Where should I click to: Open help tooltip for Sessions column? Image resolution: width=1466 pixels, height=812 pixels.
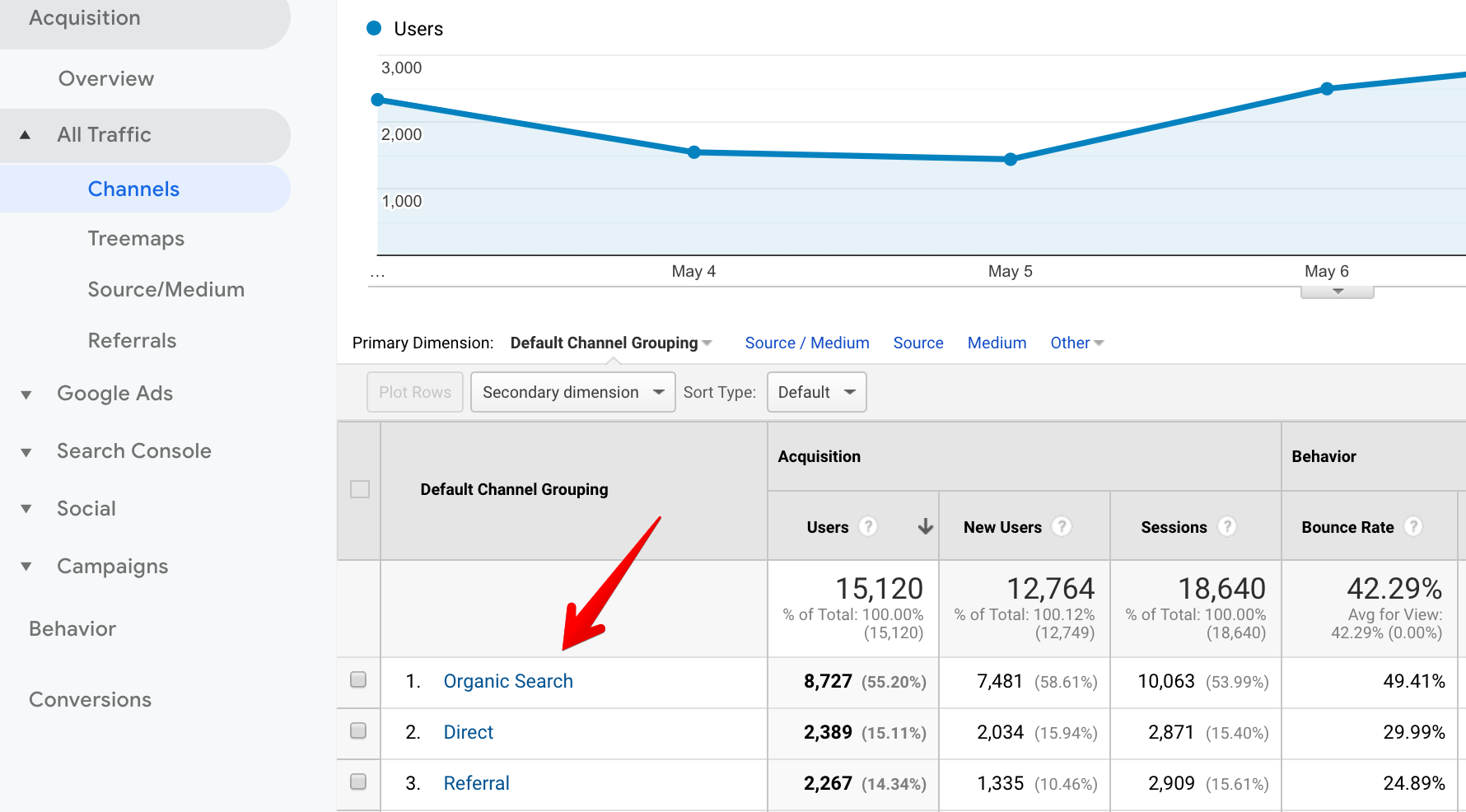(1227, 526)
